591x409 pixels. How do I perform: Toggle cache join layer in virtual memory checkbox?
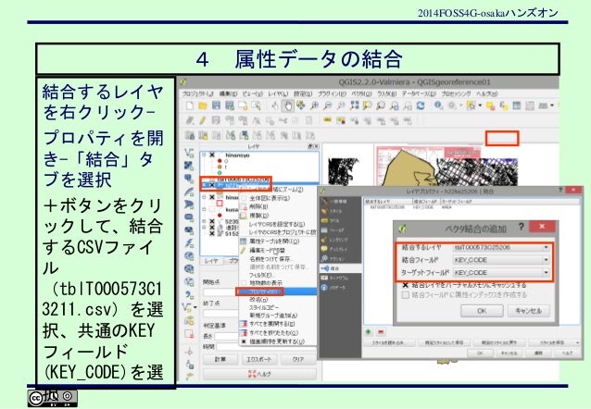[405, 285]
